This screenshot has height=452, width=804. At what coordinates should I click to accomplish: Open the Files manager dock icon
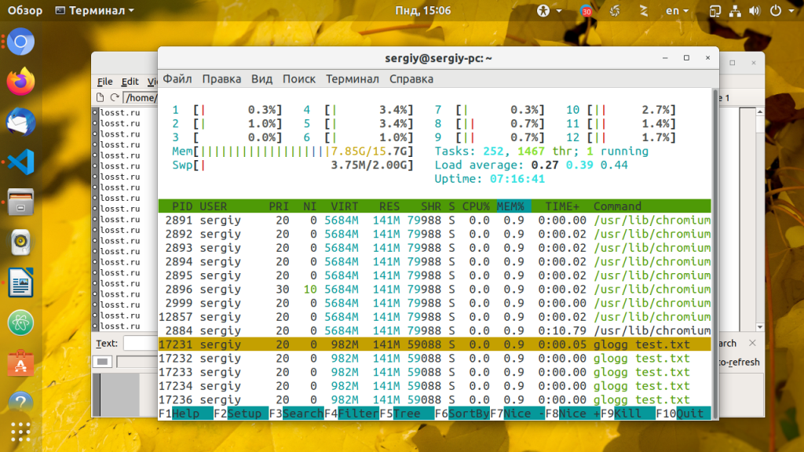coord(21,202)
